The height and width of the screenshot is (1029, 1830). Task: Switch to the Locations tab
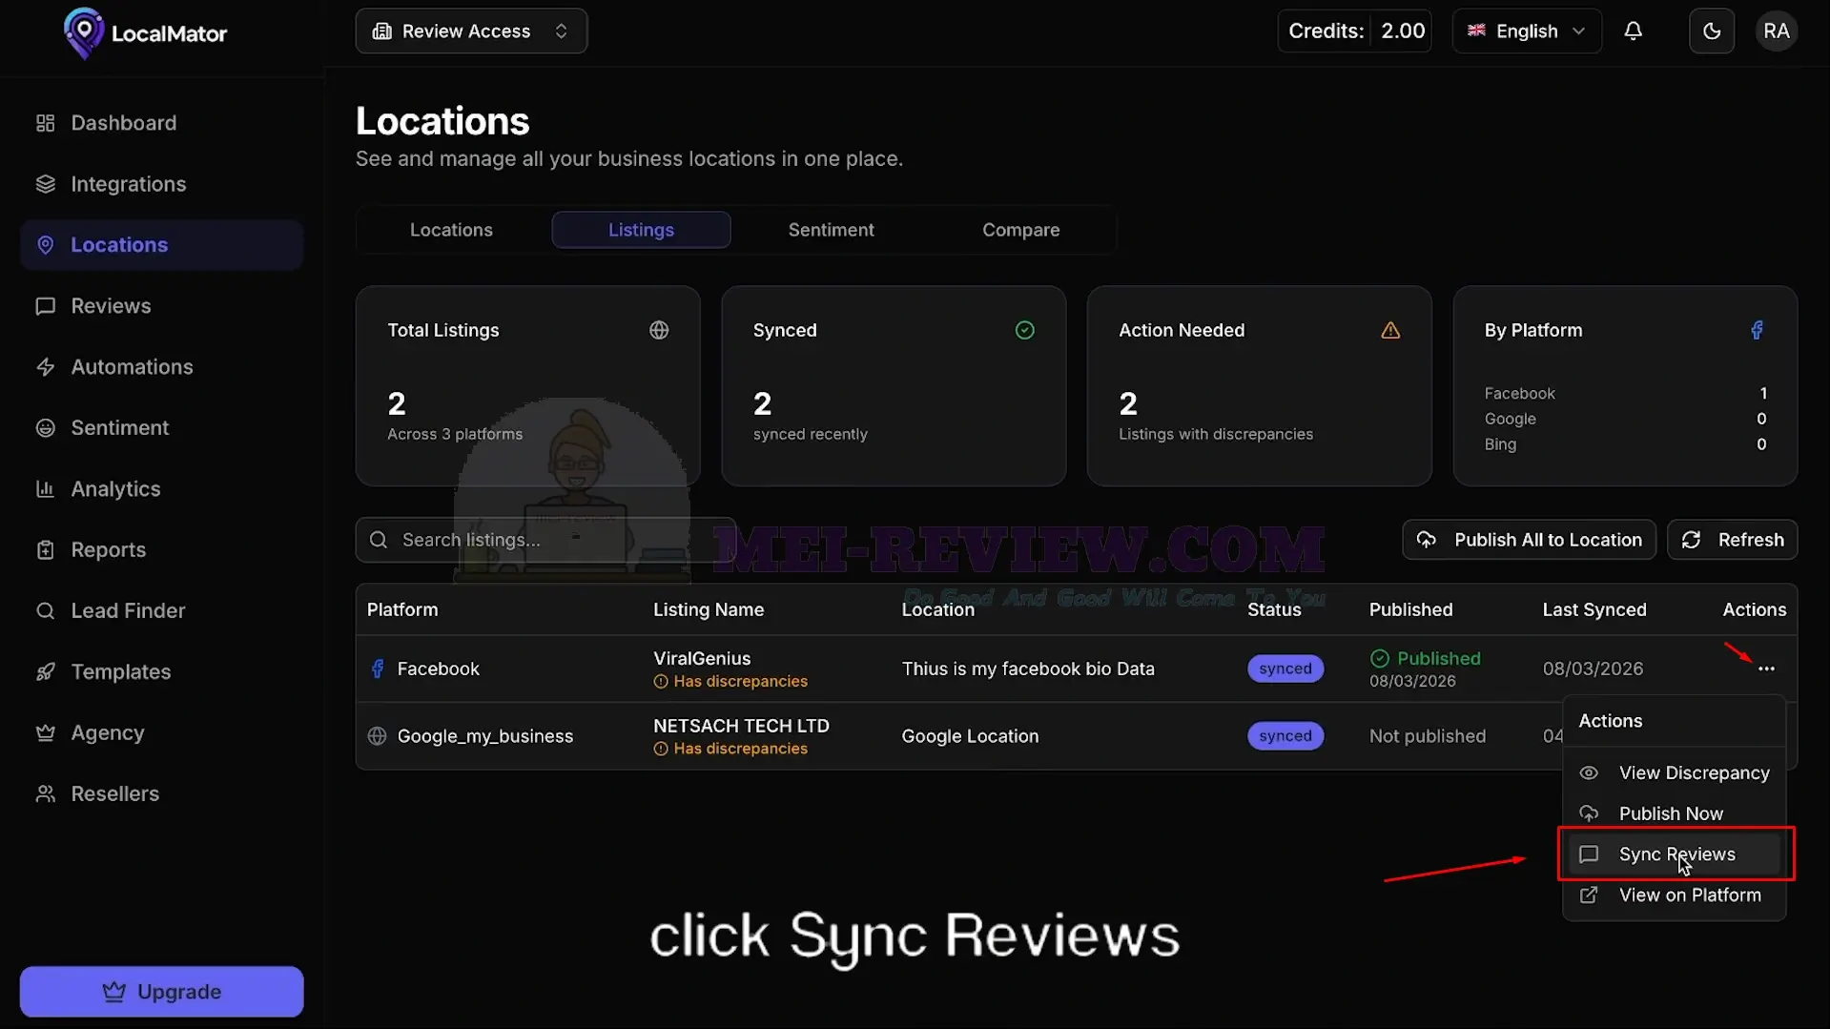click(x=451, y=230)
